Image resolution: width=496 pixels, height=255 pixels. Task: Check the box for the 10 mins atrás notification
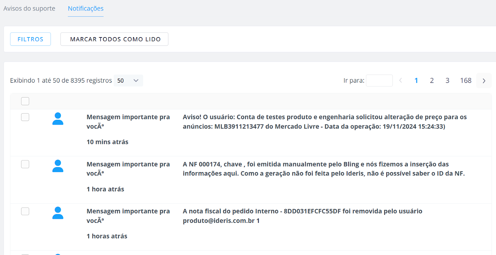(x=25, y=117)
